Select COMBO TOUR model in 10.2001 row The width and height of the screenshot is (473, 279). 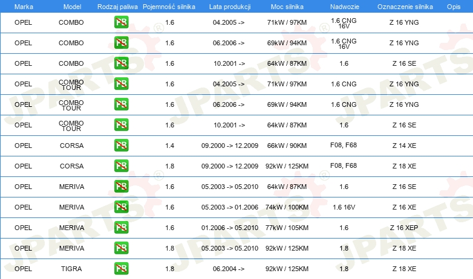coord(71,126)
